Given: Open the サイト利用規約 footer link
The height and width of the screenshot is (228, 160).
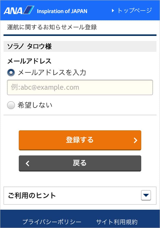Looking at the screenshot, I should click(117, 222).
